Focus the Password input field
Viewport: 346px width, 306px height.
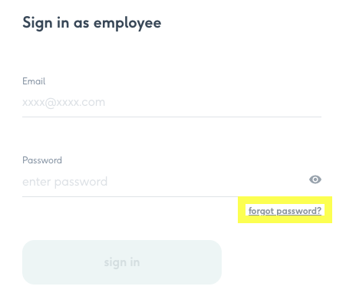[x=165, y=182]
